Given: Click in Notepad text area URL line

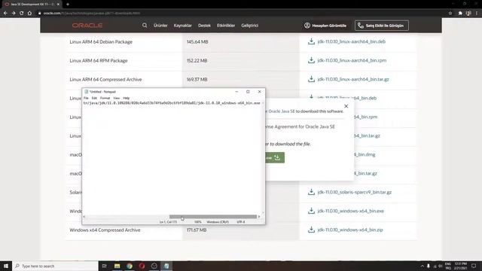Looking at the screenshot, I should tap(172, 103).
